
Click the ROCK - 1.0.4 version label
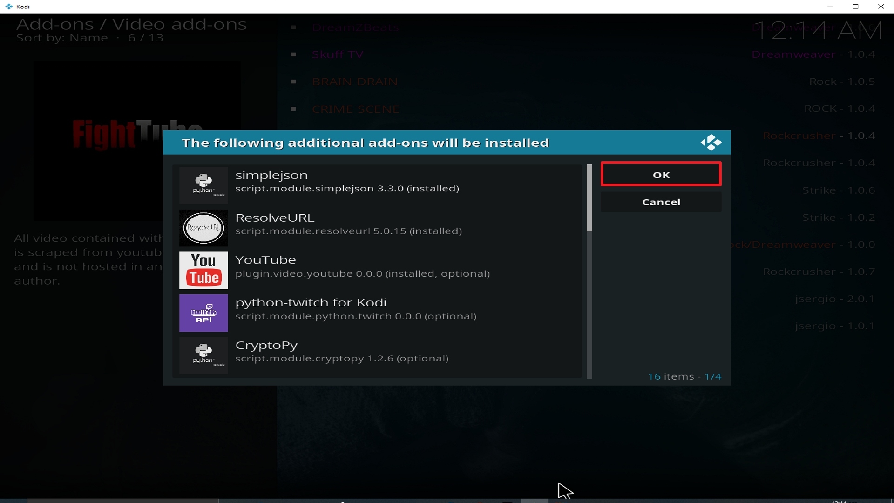[x=840, y=109]
